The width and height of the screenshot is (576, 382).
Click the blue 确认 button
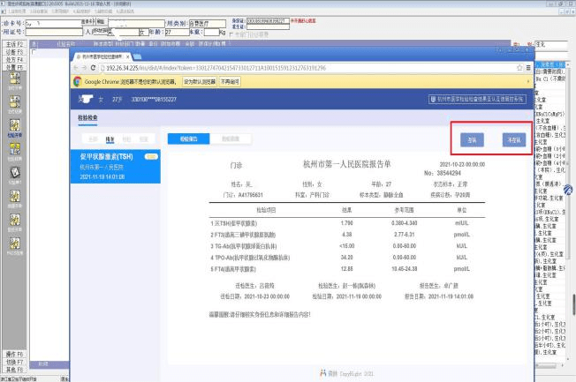click(x=472, y=139)
